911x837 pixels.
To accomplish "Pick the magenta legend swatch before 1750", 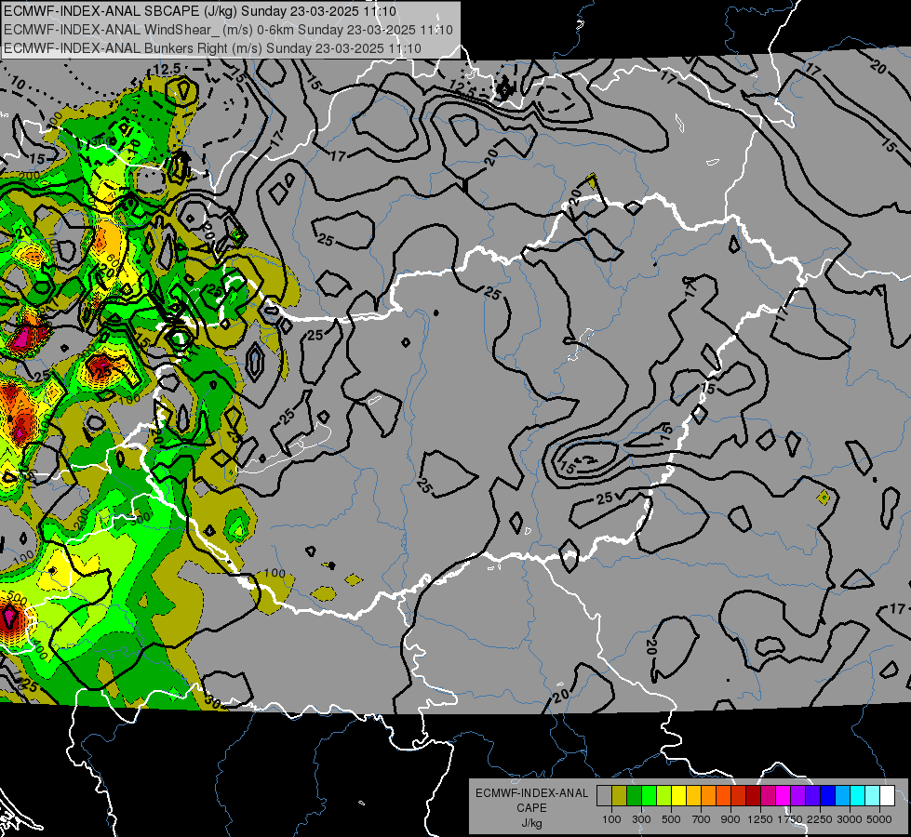I will pos(784,795).
